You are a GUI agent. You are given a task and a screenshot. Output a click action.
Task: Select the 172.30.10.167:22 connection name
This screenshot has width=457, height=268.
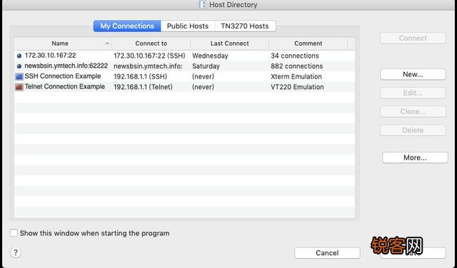tap(51, 56)
